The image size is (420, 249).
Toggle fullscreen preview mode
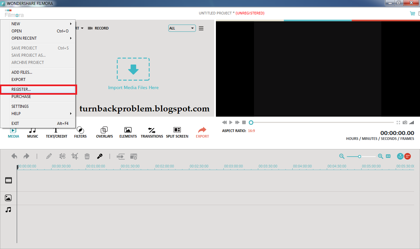[398, 122]
